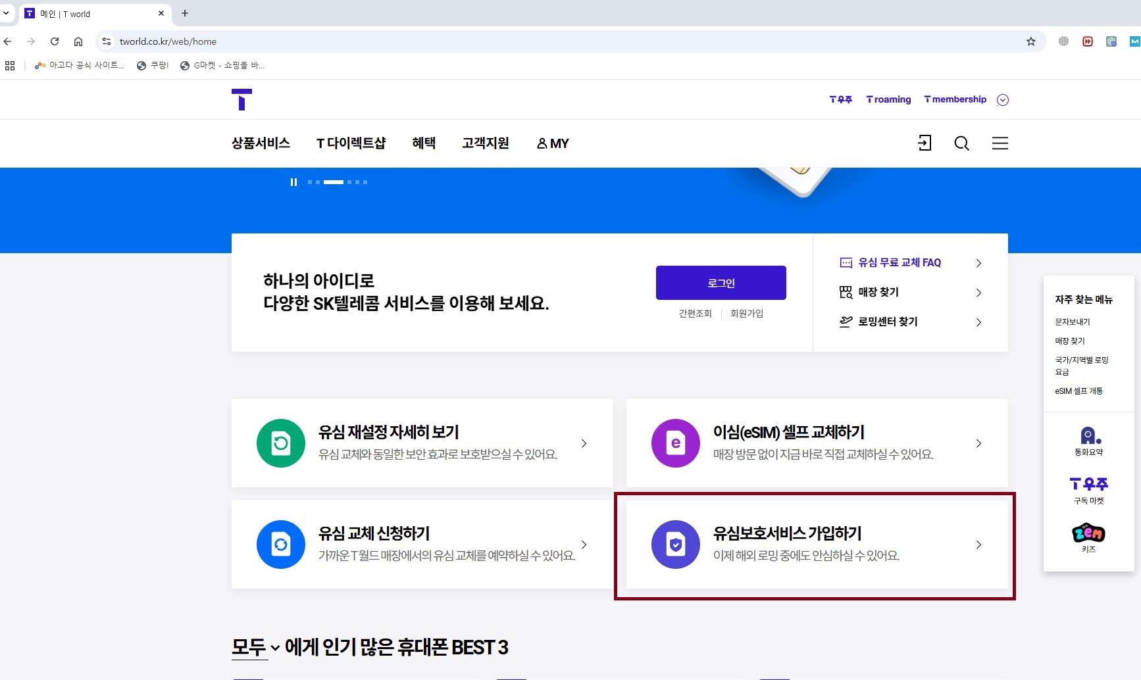Open the 모두 audience dropdown
Screen dimensions: 1141x680
[256, 647]
